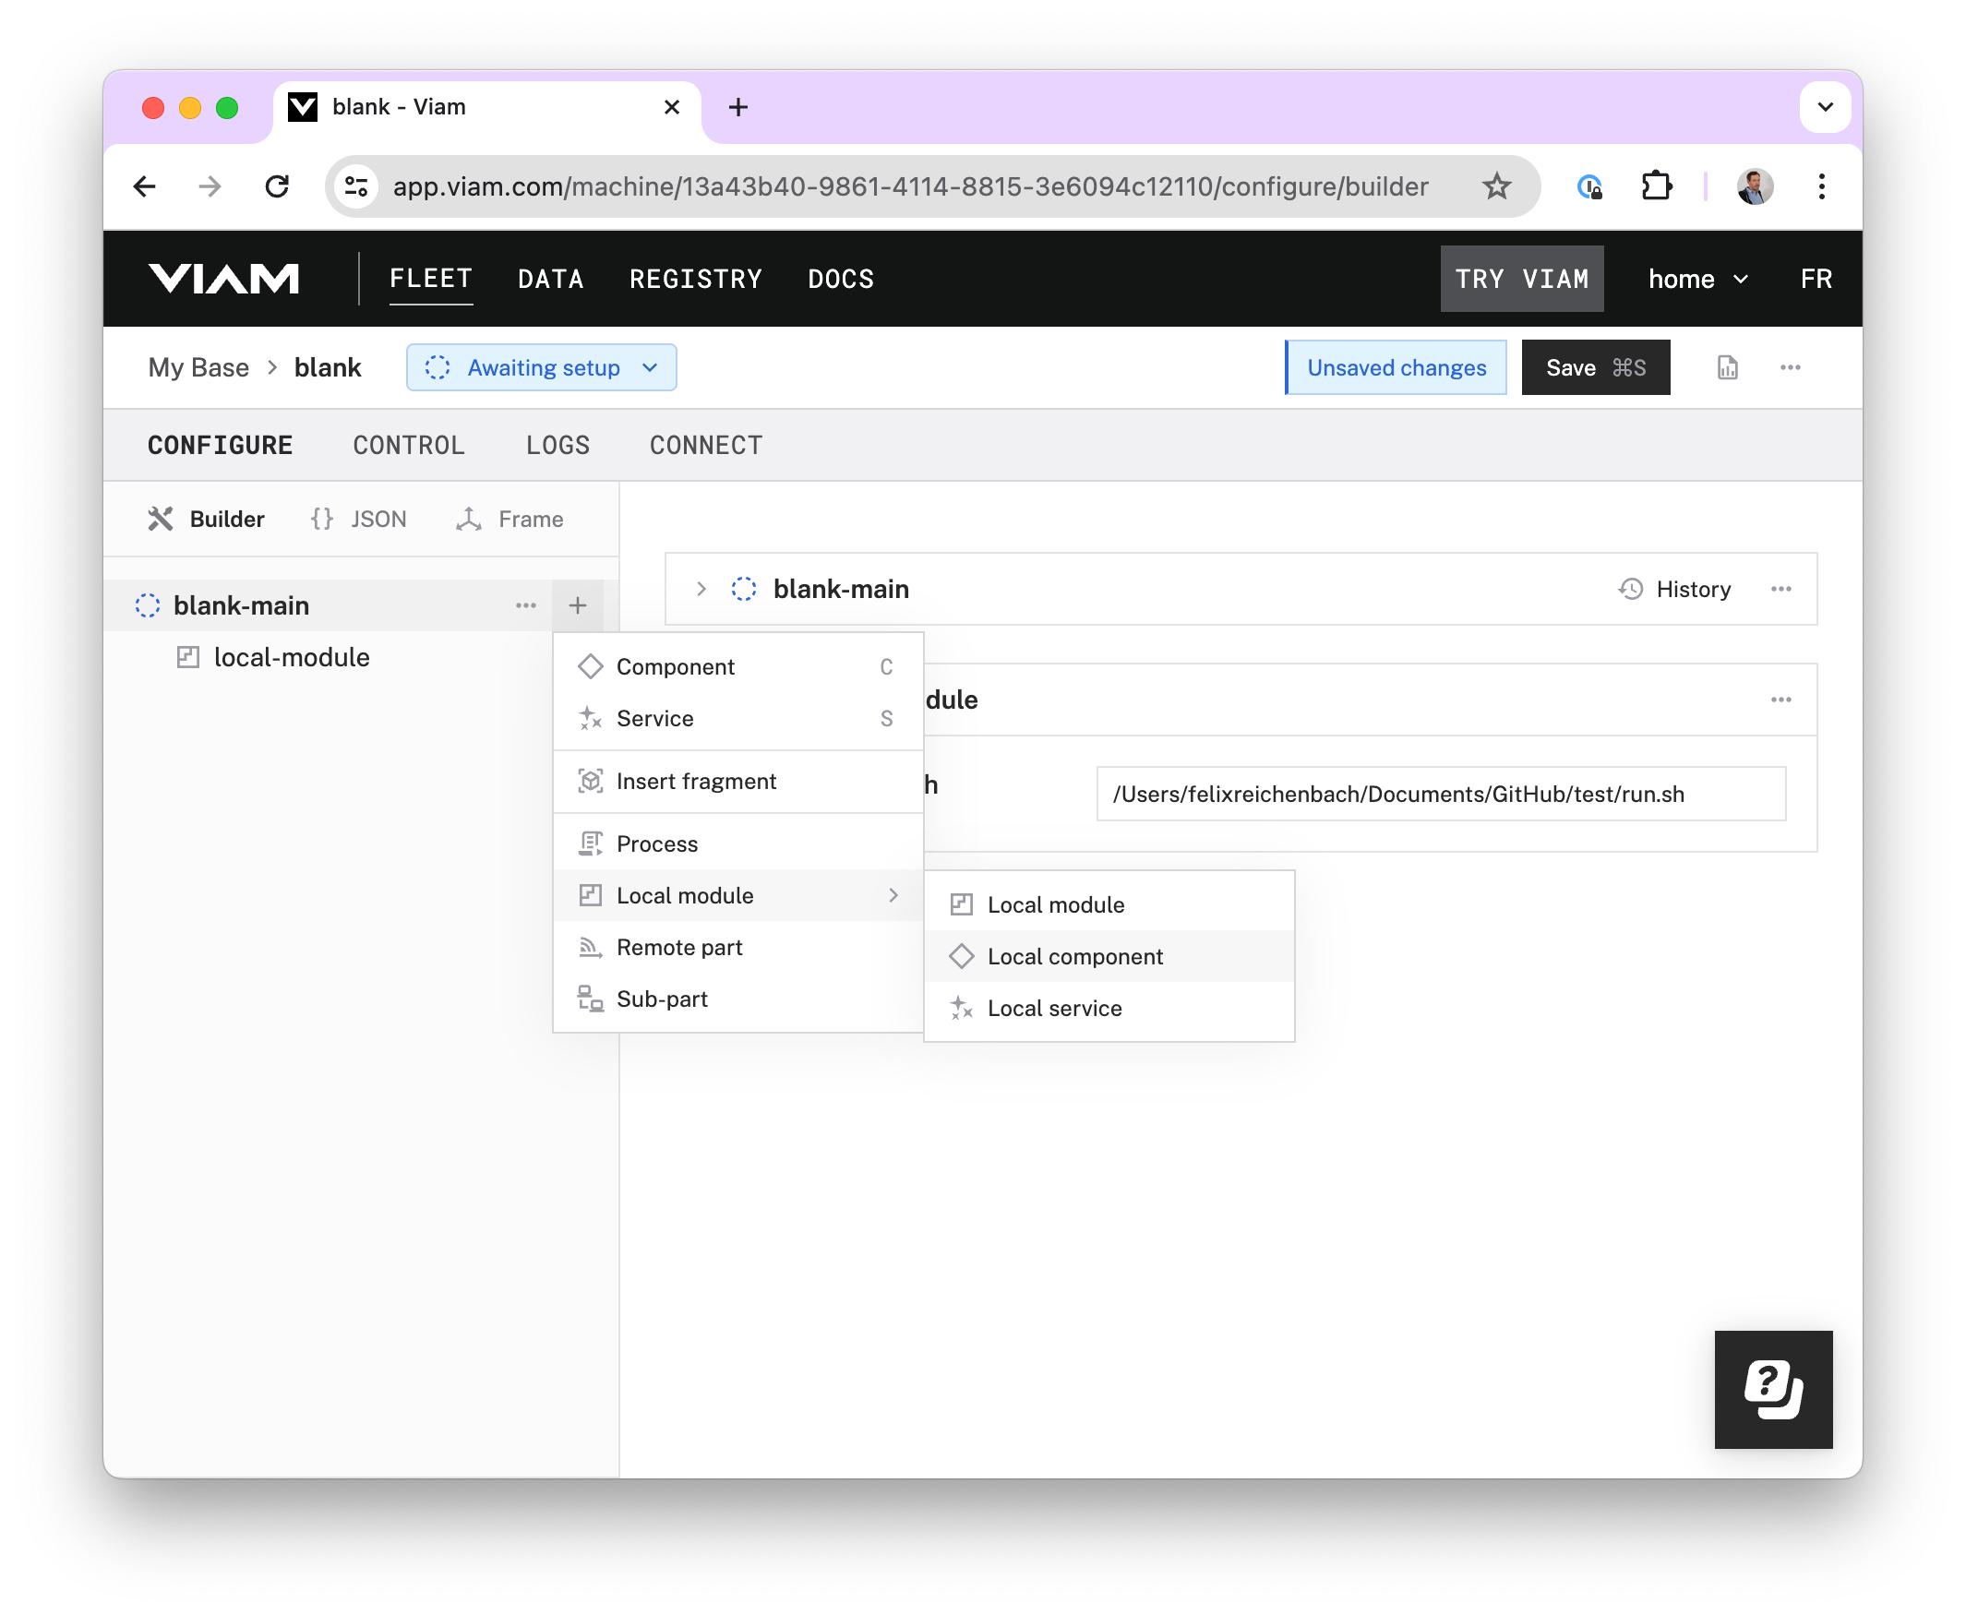Open the FLEET navigation link
The height and width of the screenshot is (1615, 1966).
431,278
